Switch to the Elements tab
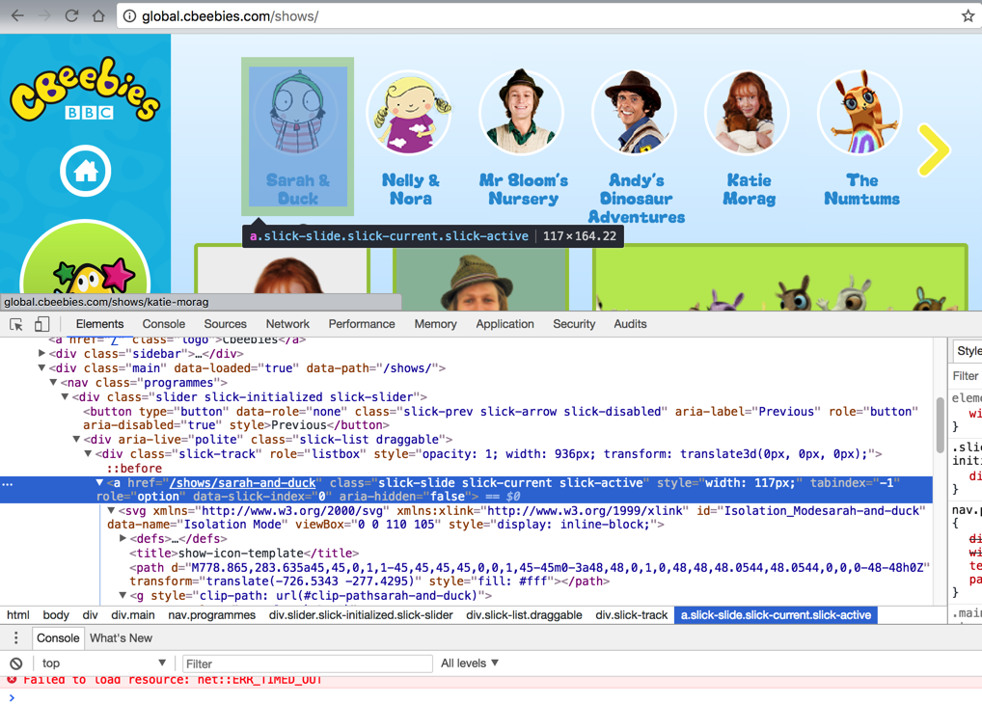Image resolution: width=982 pixels, height=704 pixels. [x=99, y=324]
